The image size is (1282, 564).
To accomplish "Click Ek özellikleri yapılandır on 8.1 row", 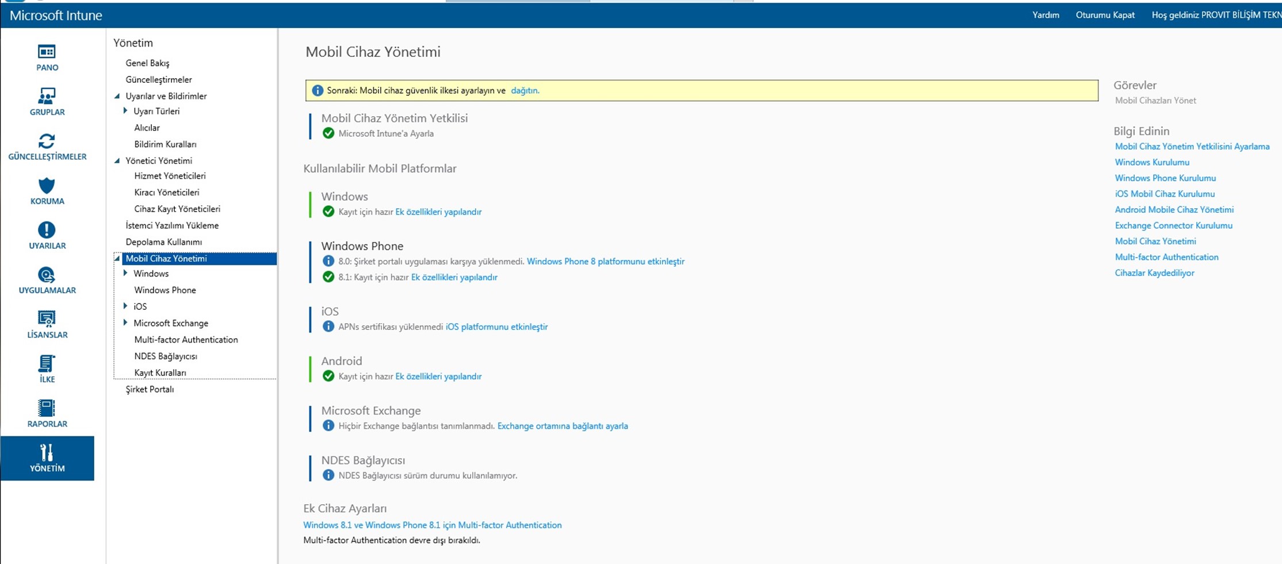I will 454,277.
